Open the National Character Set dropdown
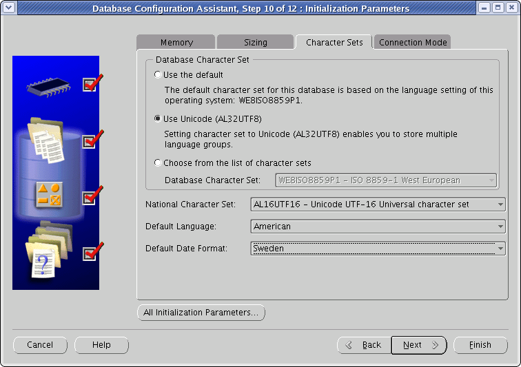521x367 pixels. pyautogui.click(x=378, y=205)
